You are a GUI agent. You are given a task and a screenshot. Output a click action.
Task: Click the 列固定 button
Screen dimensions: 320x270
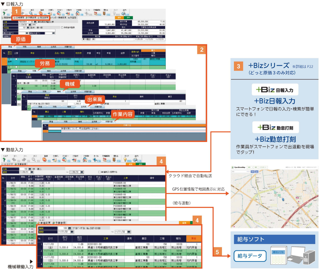click(x=72, y=18)
